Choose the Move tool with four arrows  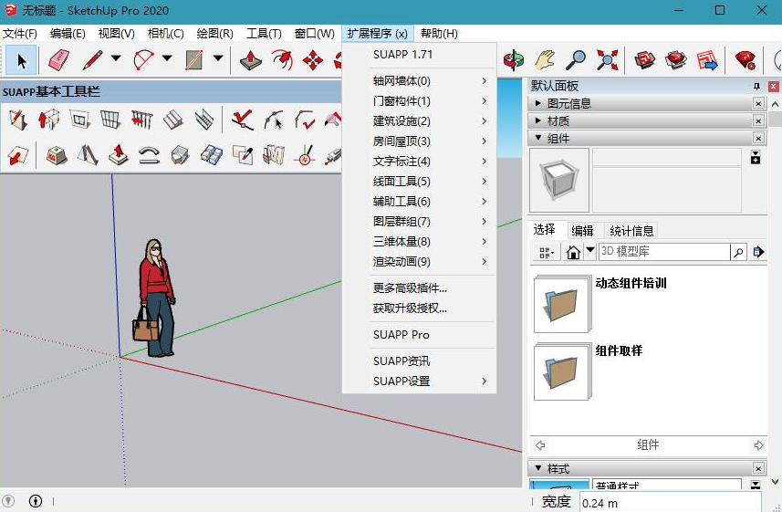313,60
